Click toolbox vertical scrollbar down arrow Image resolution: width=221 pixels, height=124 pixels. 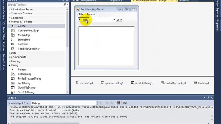coord(67,92)
